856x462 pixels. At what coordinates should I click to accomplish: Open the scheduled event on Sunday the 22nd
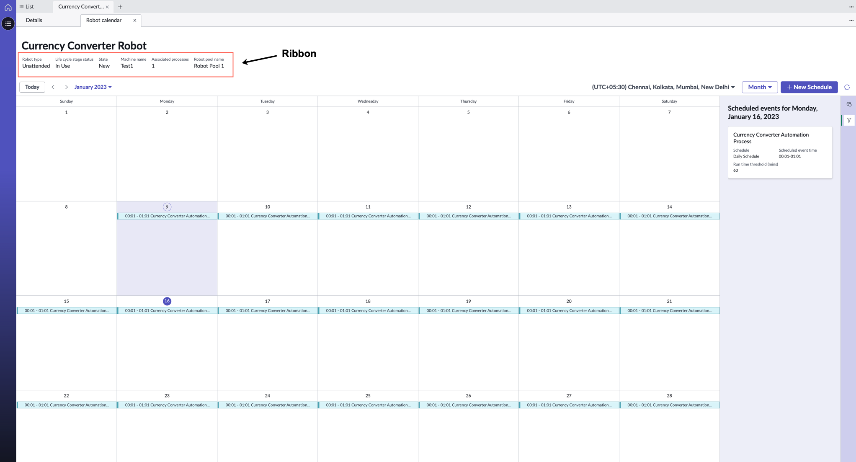click(67, 405)
